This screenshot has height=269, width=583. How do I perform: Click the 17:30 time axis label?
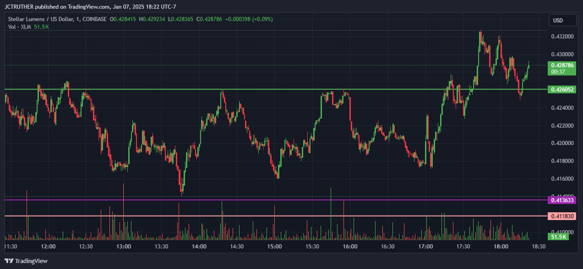[x=463, y=246]
